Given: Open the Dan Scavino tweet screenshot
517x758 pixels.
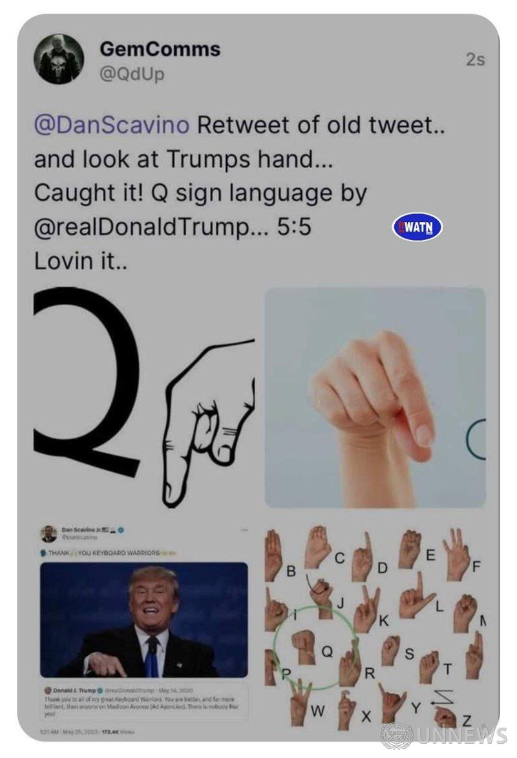Looking at the screenshot, I should point(144,629).
